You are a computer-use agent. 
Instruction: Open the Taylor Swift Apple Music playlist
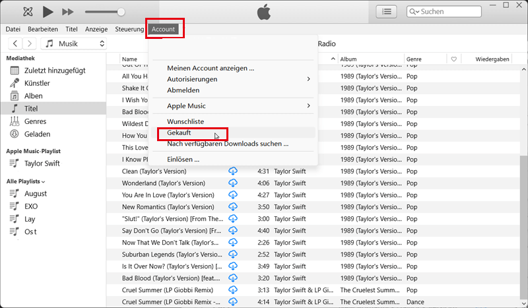click(42, 164)
